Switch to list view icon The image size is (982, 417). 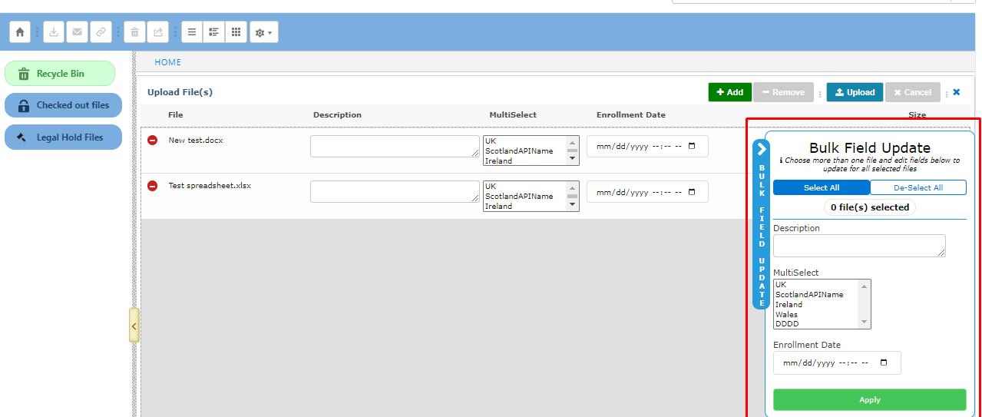pyautogui.click(x=192, y=32)
